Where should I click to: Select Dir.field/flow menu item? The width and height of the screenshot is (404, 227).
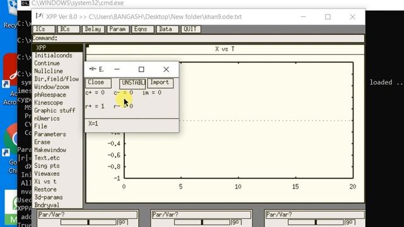tap(56, 79)
